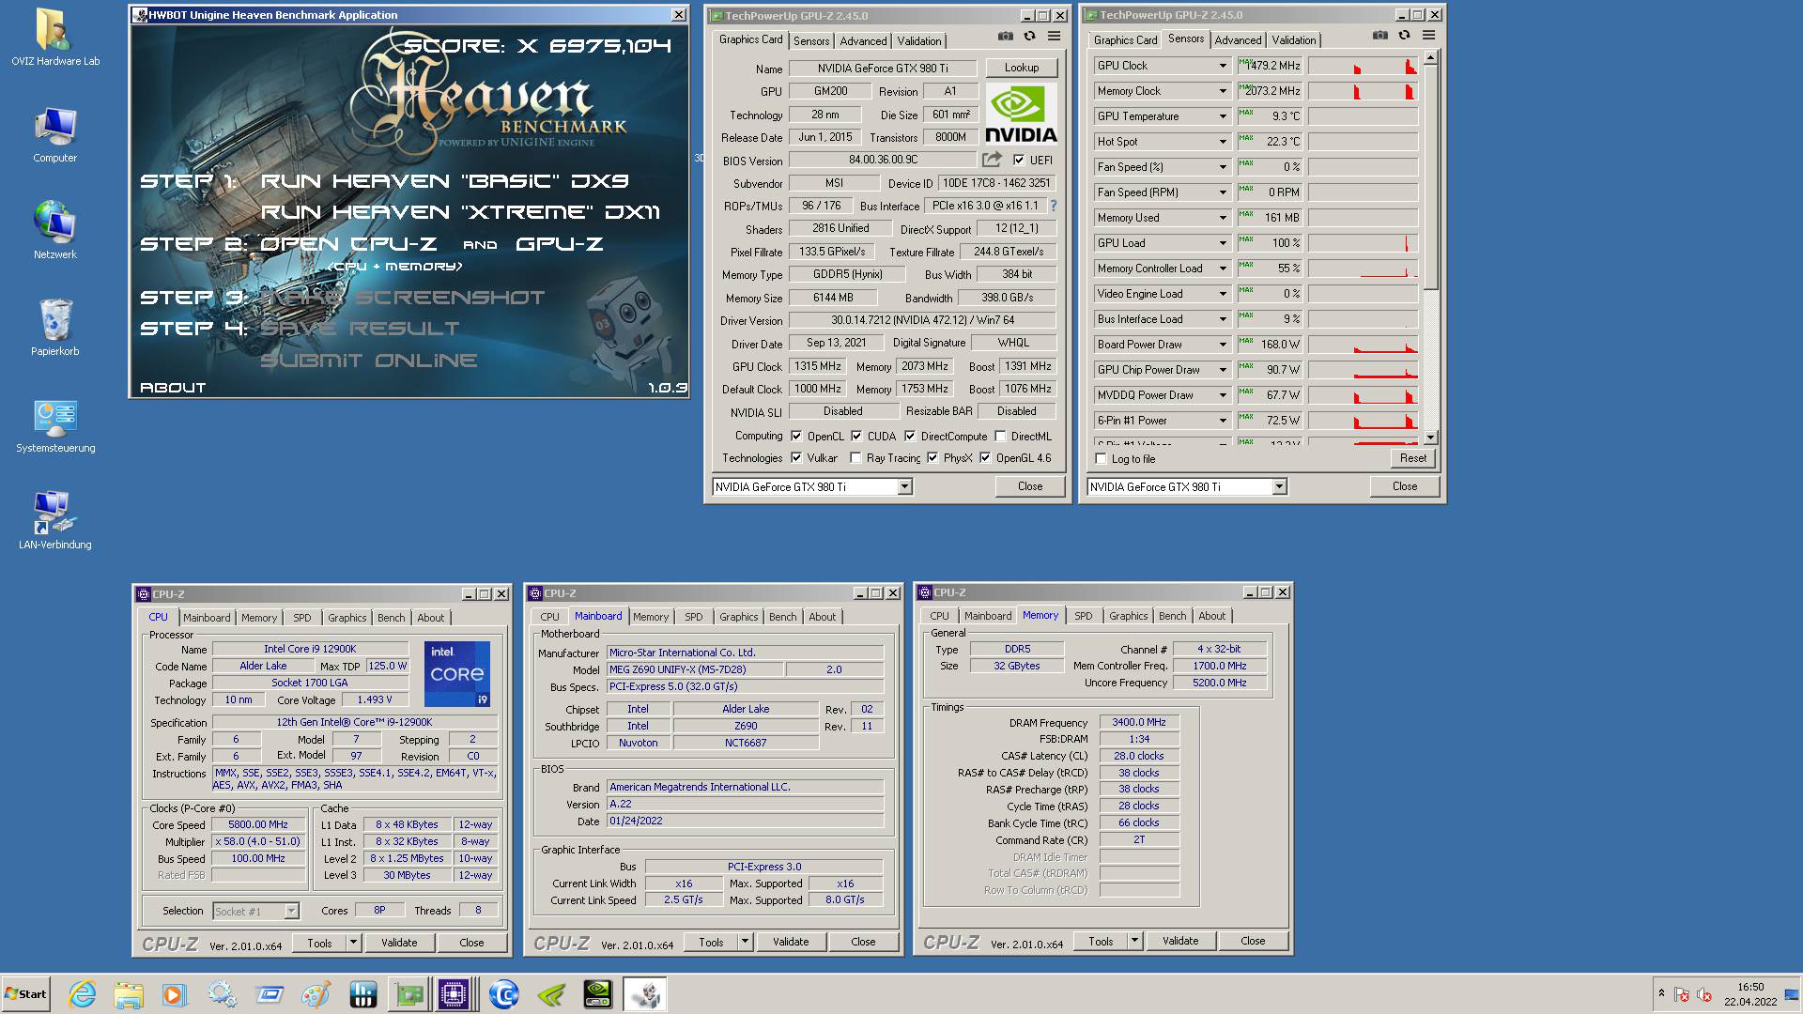
Task: Open GPU selector dropdown in Sensors window
Action: (x=1279, y=486)
